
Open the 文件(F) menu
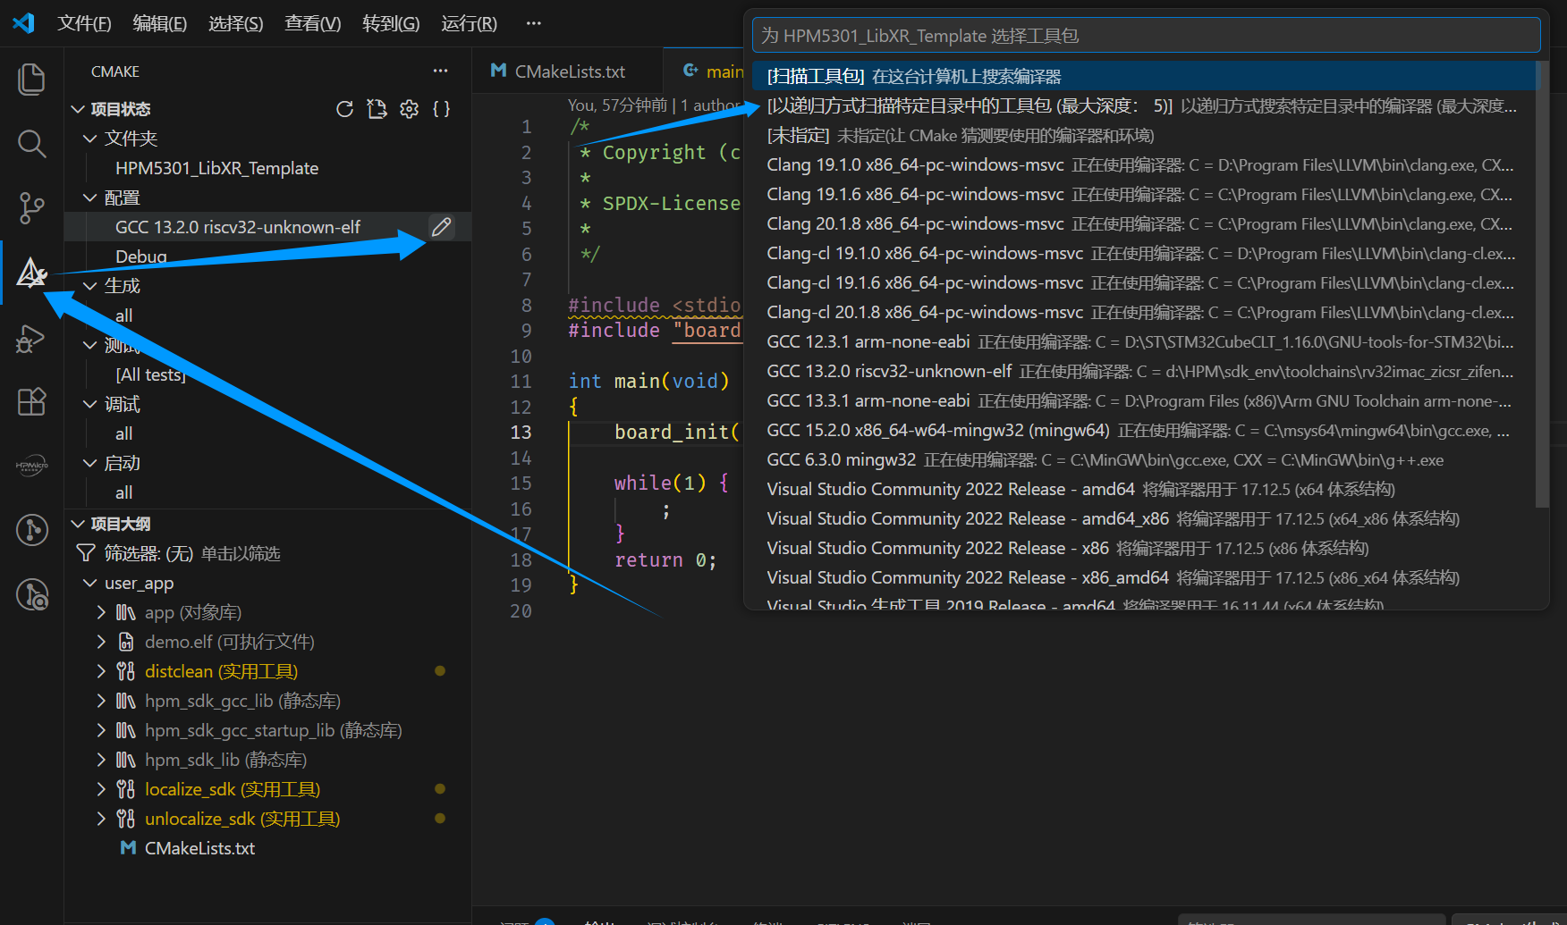(x=84, y=23)
